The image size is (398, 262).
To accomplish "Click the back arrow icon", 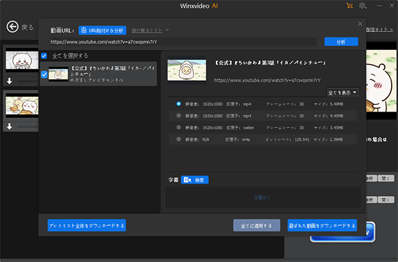I will pos(12,27).
